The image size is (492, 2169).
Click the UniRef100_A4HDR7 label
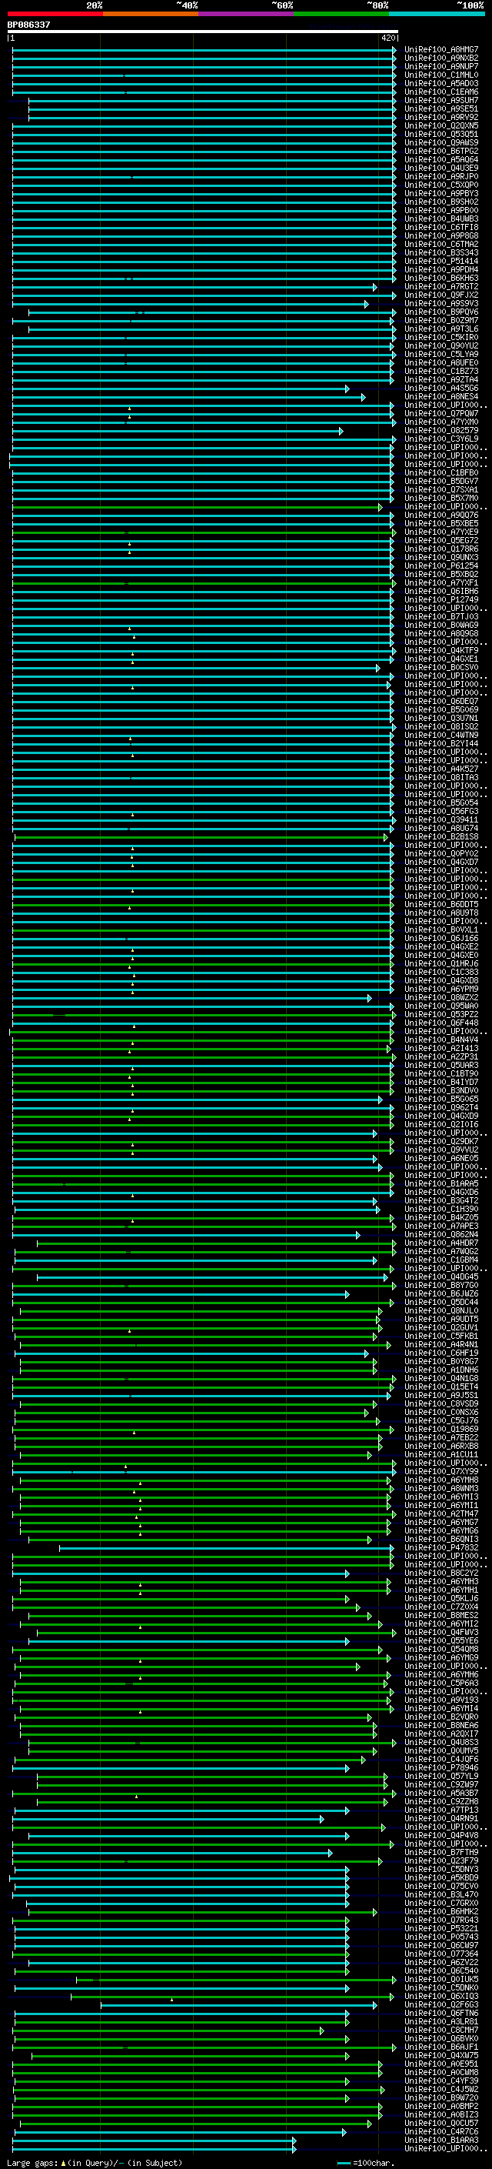click(x=441, y=1243)
